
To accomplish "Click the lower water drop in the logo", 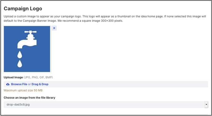I will [x=20, y=64].
